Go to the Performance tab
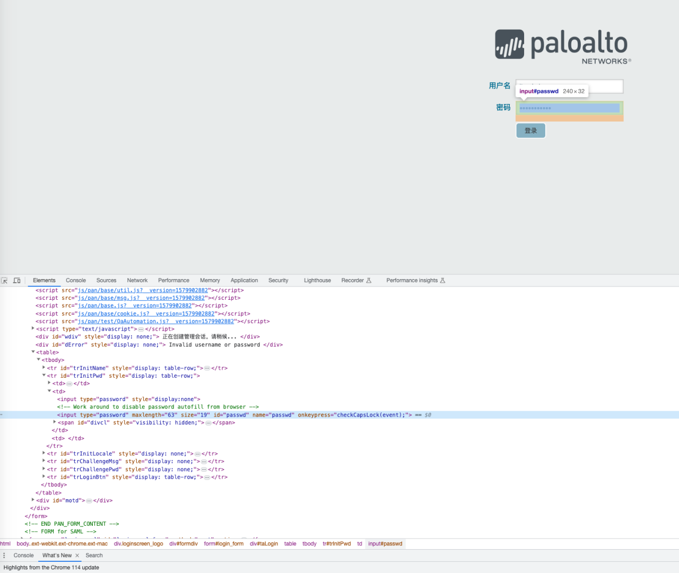 [x=173, y=281]
